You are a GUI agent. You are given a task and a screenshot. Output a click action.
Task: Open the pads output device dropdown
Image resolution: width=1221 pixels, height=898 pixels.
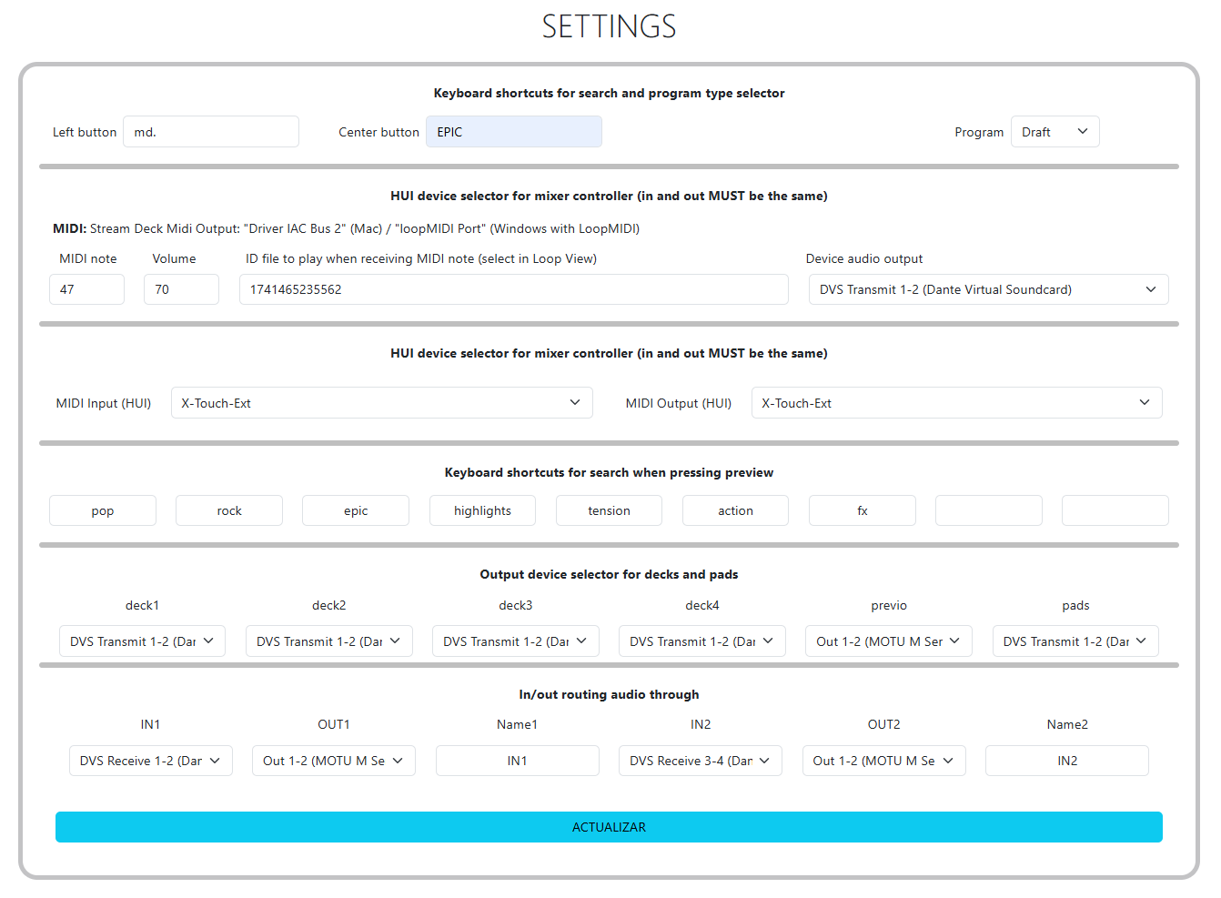1075,641
